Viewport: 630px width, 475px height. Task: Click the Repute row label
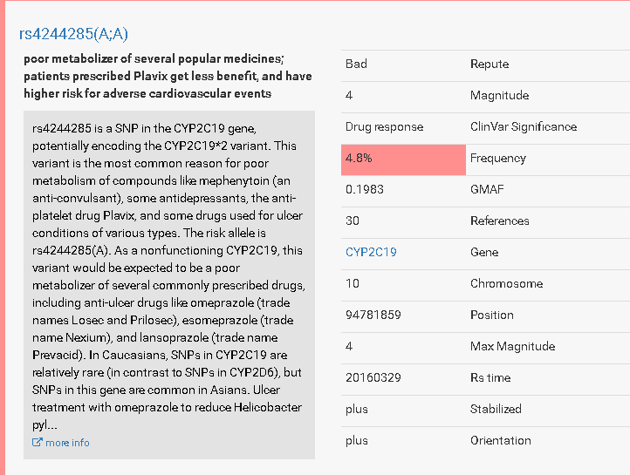[489, 64]
